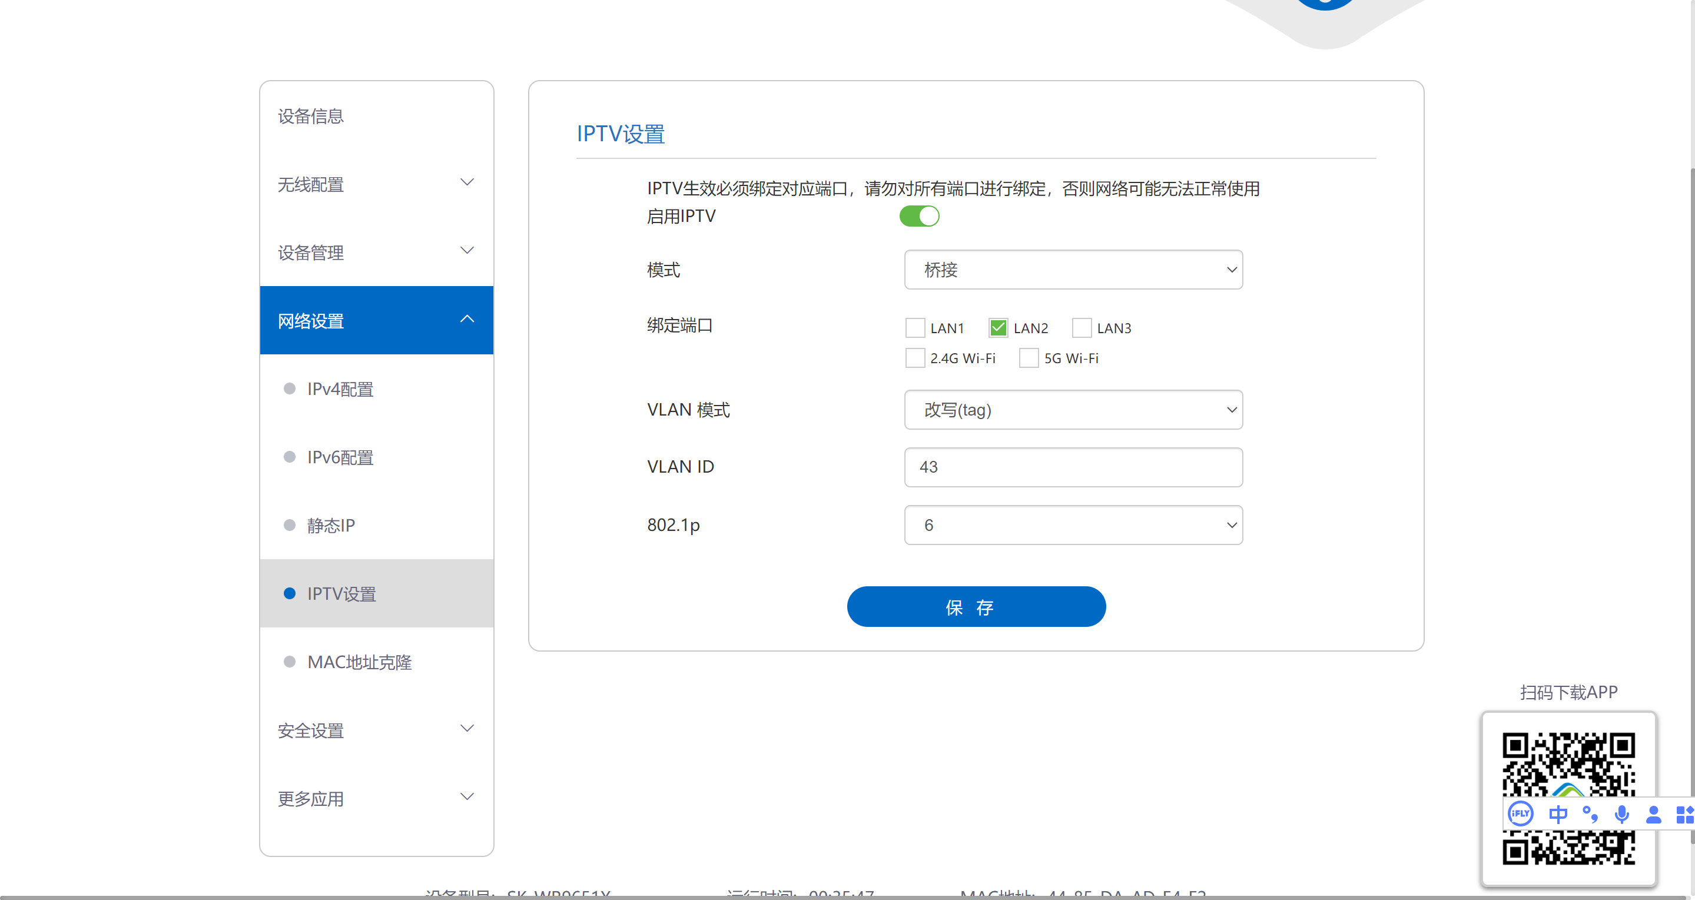
Task: Expand the 安全设置 menu section
Action: point(376,730)
